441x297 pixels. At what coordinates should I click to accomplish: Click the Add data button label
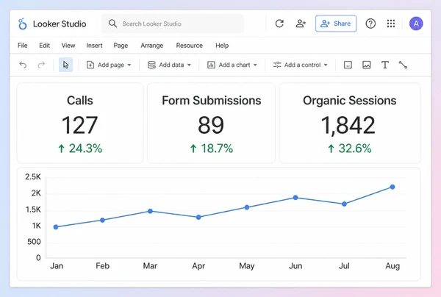click(x=171, y=65)
